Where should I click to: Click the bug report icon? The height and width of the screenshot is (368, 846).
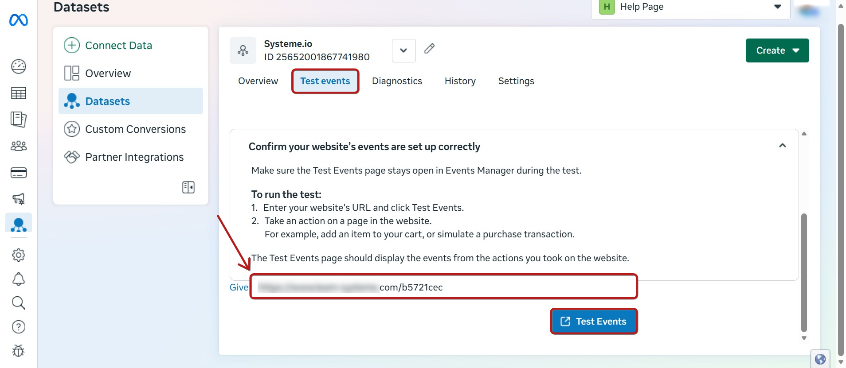pos(19,351)
